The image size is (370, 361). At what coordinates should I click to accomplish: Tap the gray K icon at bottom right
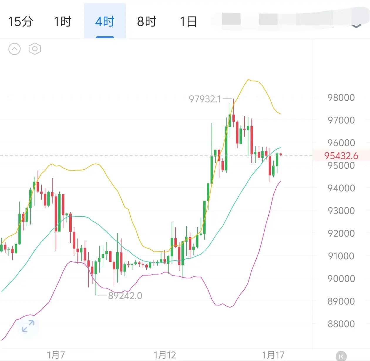(341, 356)
